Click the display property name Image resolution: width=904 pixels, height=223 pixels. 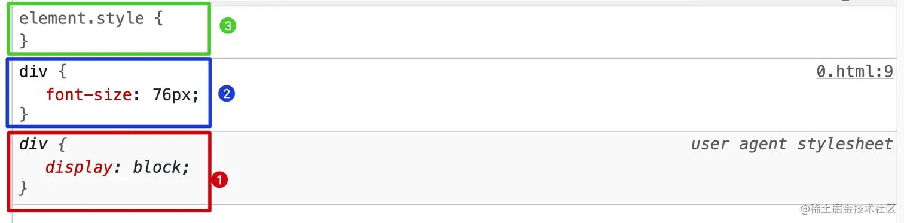click(x=78, y=167)
